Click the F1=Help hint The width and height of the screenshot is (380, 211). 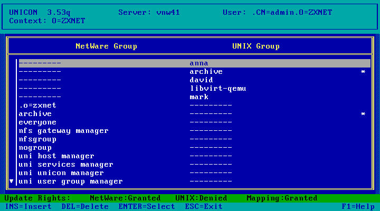(x=358, y=206)
